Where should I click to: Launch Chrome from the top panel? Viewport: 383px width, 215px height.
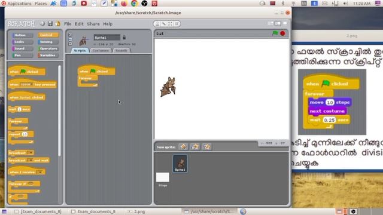[134, 4]
